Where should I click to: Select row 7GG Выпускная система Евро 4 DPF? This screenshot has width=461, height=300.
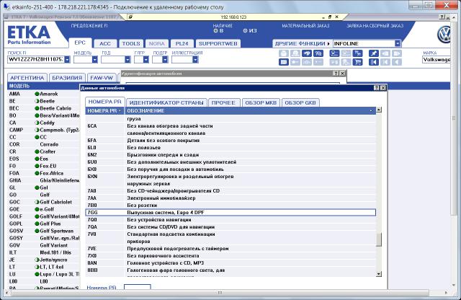coord(230,213)
